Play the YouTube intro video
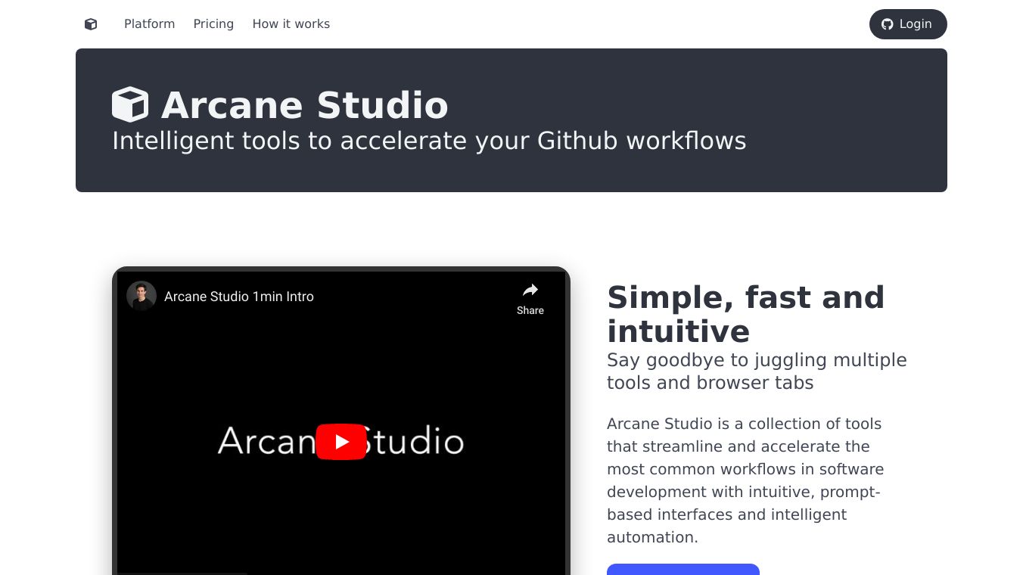The width and height of the screenshot is (1023, 575). (341, 442)
